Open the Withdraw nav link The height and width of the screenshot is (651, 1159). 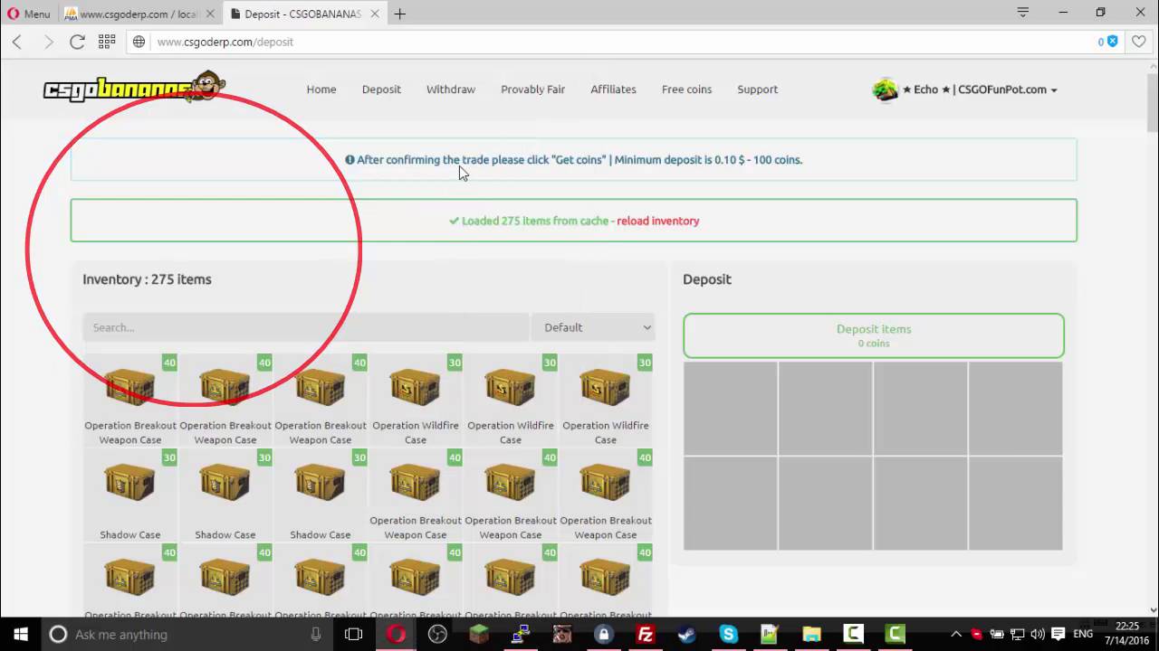click(451, 90)
